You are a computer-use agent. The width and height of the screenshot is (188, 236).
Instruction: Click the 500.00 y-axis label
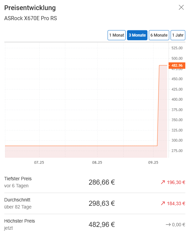(177, 58)
